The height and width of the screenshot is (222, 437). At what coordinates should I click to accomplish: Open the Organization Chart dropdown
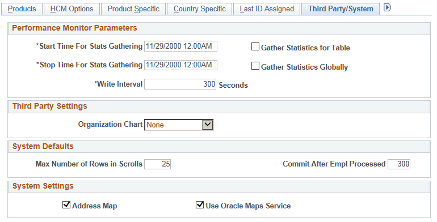pyautogui.click(x=179, y=125)
